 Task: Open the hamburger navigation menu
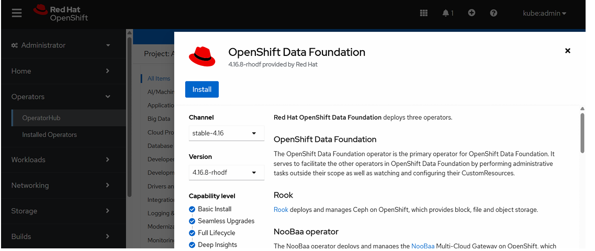pyautogui.click(x=17, y=13)
